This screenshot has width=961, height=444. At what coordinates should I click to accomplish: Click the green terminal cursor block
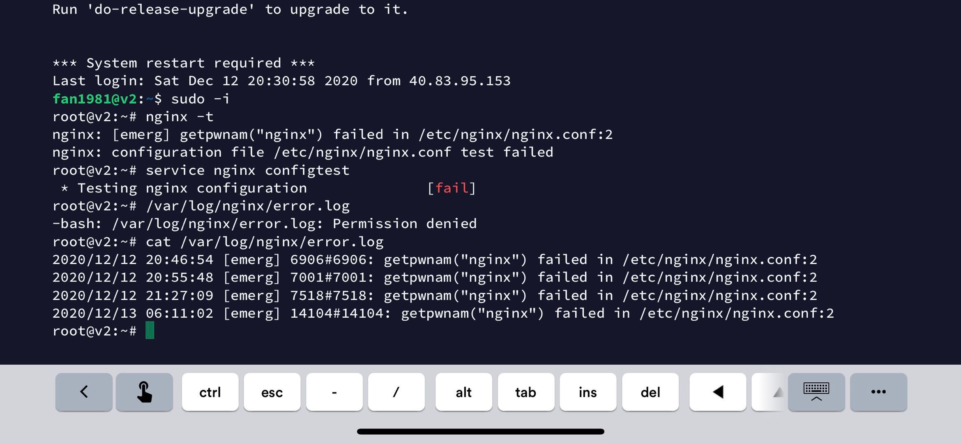(150, 331)
